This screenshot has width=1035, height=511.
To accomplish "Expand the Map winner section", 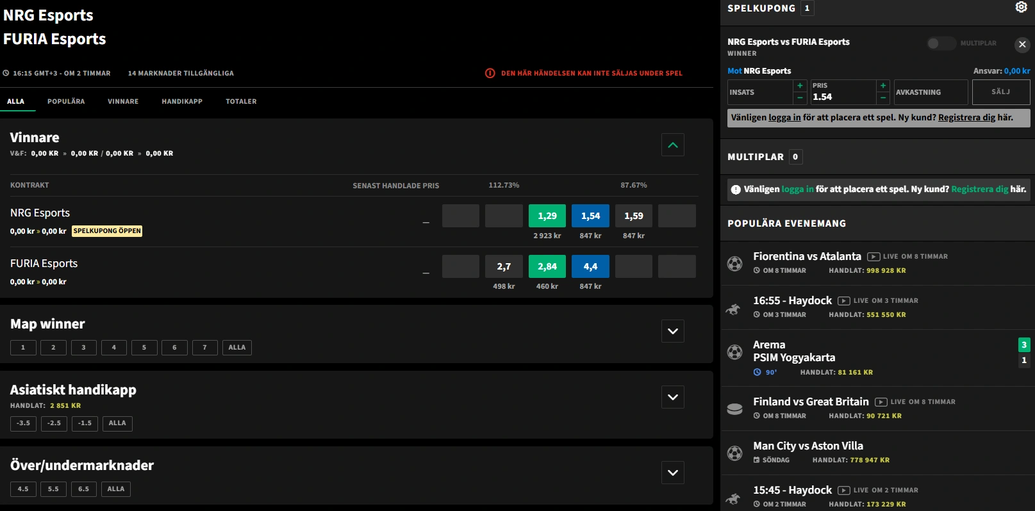I will coord(673,331).
